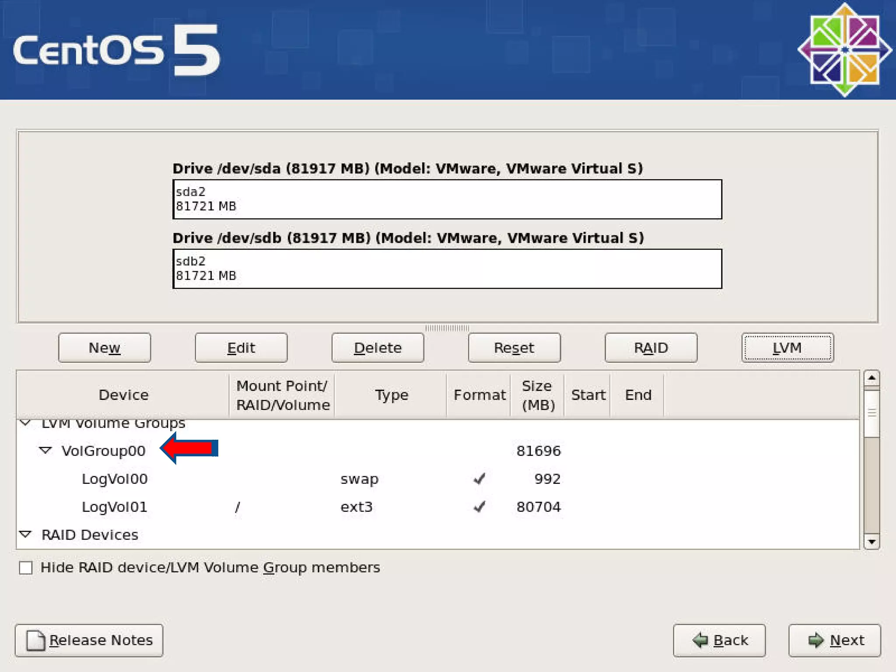The height and width of the screenshot is (672, 896).
Task: Click the green Back arrow icon
Action: [700, 640]
